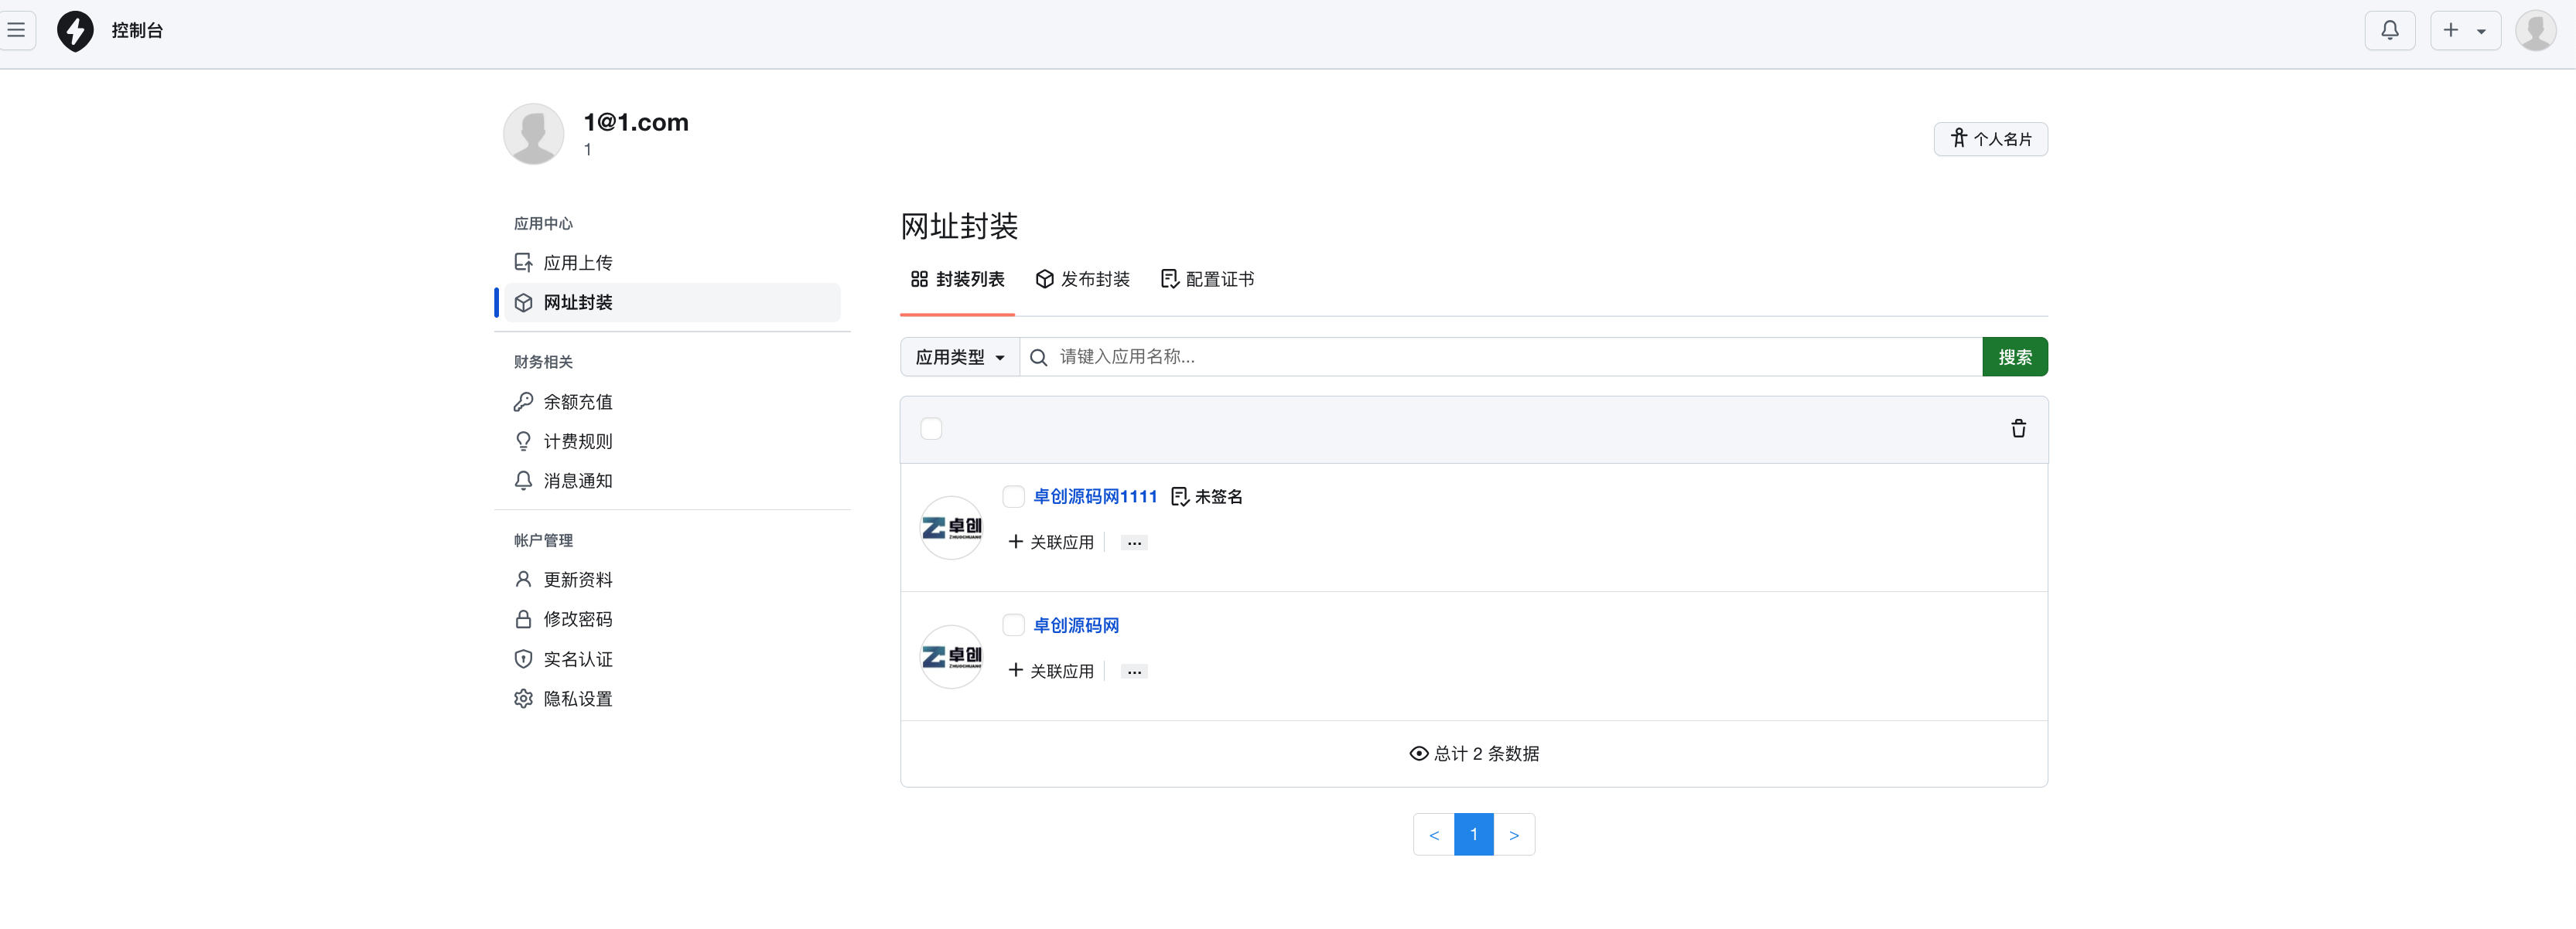The height and width of the screenshot is (929, 2576).
Task: Focus the 请键入应用名称 search field
Action: (x=1500, y=356)
